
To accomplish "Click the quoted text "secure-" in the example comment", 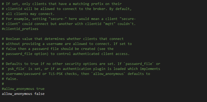I will click(57, 19).
